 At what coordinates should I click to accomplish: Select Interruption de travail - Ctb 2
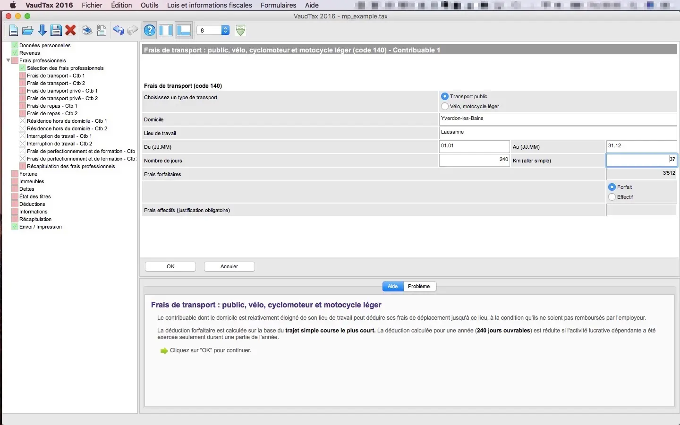pos(59,144)
